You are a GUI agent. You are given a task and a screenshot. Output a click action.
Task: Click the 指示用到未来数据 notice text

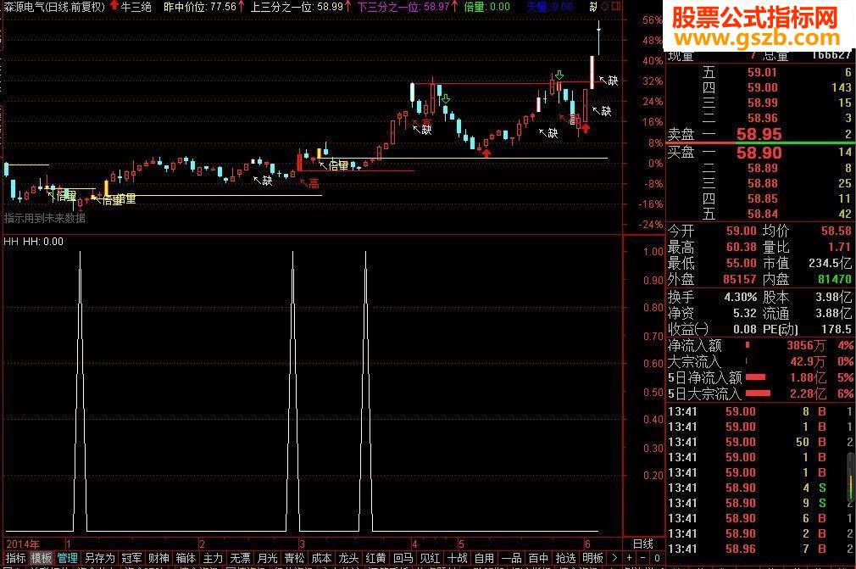click(45, 219)
